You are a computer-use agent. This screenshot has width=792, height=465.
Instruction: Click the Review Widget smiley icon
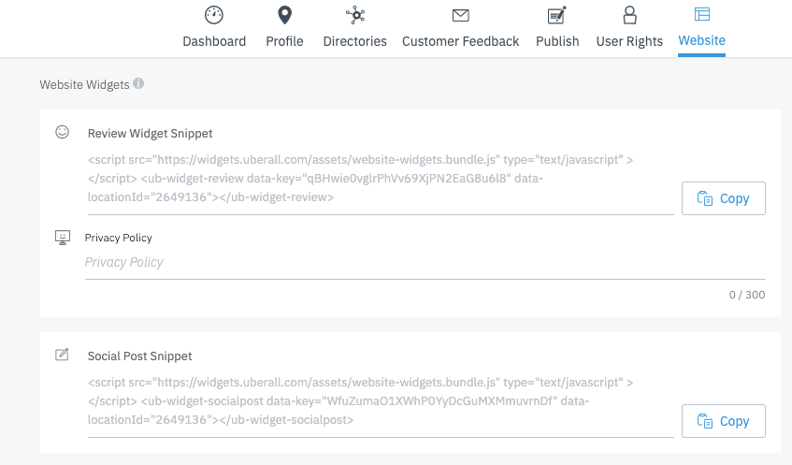click(x=62, y=132)
